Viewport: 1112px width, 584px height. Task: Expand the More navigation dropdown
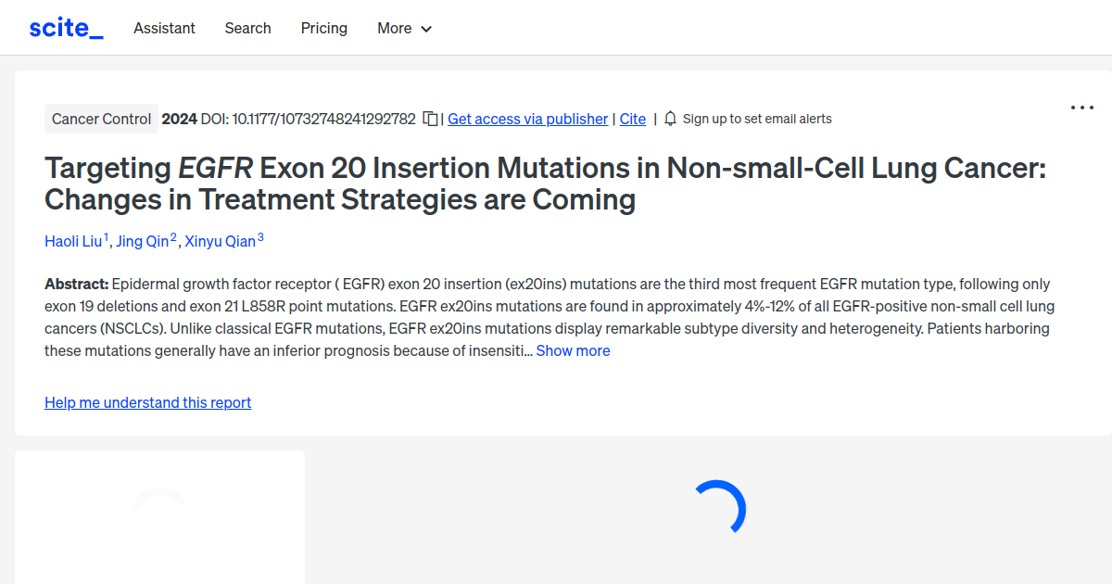click(x=404, y=28)
